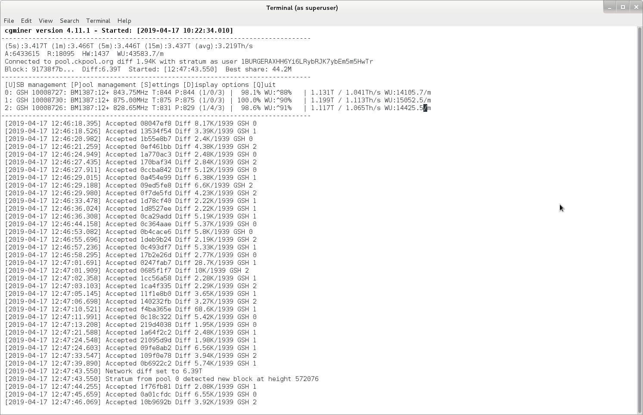The height and width of the screenshot is (415, 643).
Task: Click 'WU:14105.7/m' on device 0
Action: (x=408, y=92)
